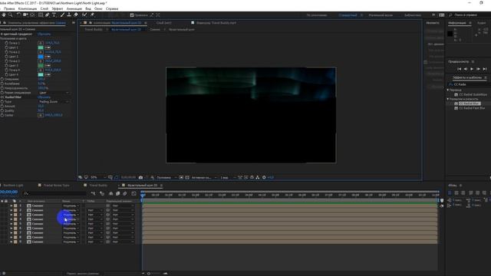
Task: Select the Clone Stamp tool
Action: pos(69,15)
